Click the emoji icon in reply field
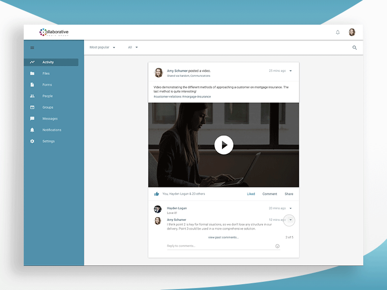The width and height of the screenshot is (387, 290). coord(277,246)
